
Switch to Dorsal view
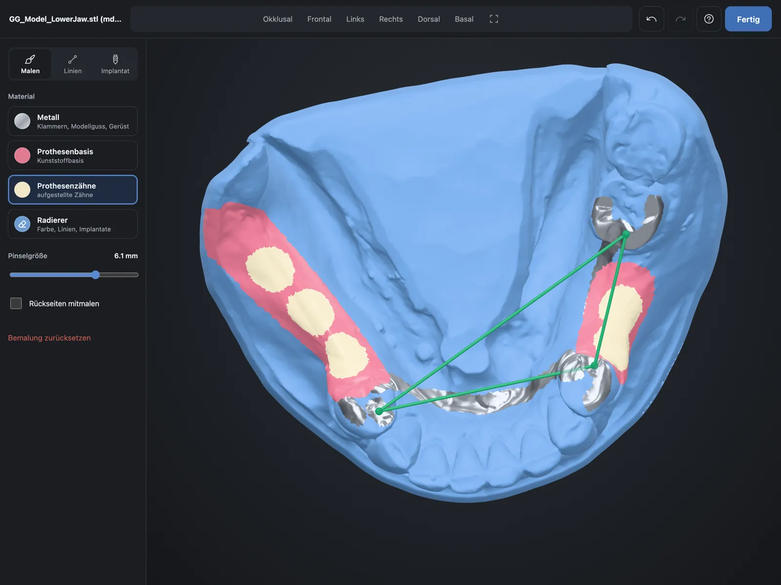(429, 19)
